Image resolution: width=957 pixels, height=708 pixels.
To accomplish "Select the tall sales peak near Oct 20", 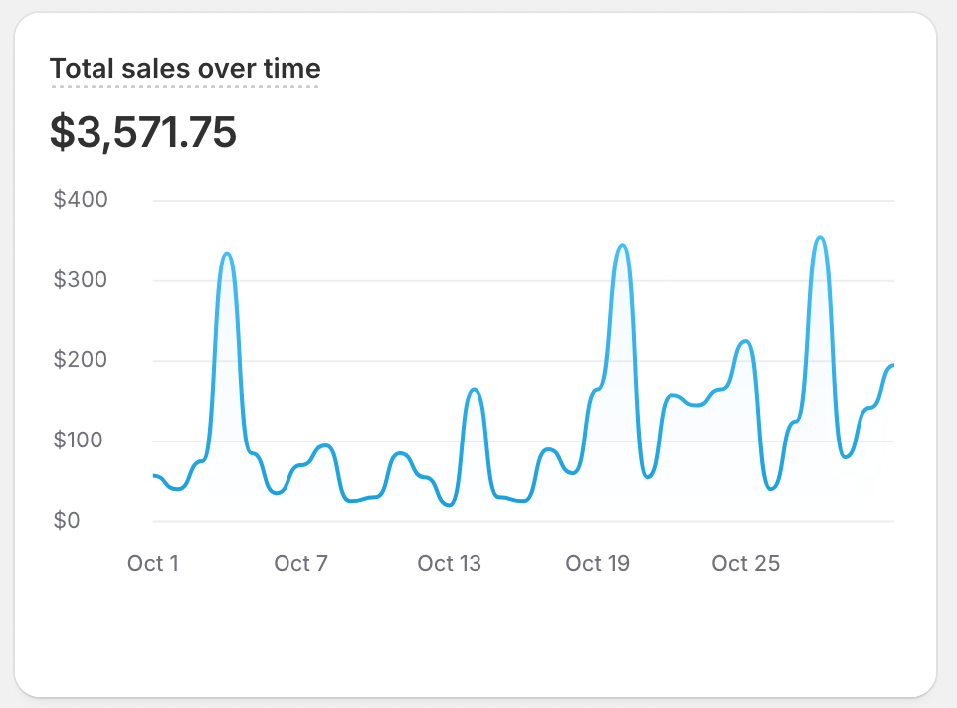I will (x=622, y=246).
